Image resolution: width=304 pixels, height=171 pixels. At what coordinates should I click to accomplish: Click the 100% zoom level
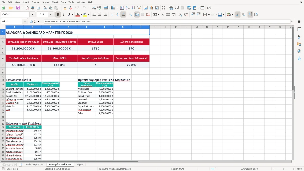[300, 169]
